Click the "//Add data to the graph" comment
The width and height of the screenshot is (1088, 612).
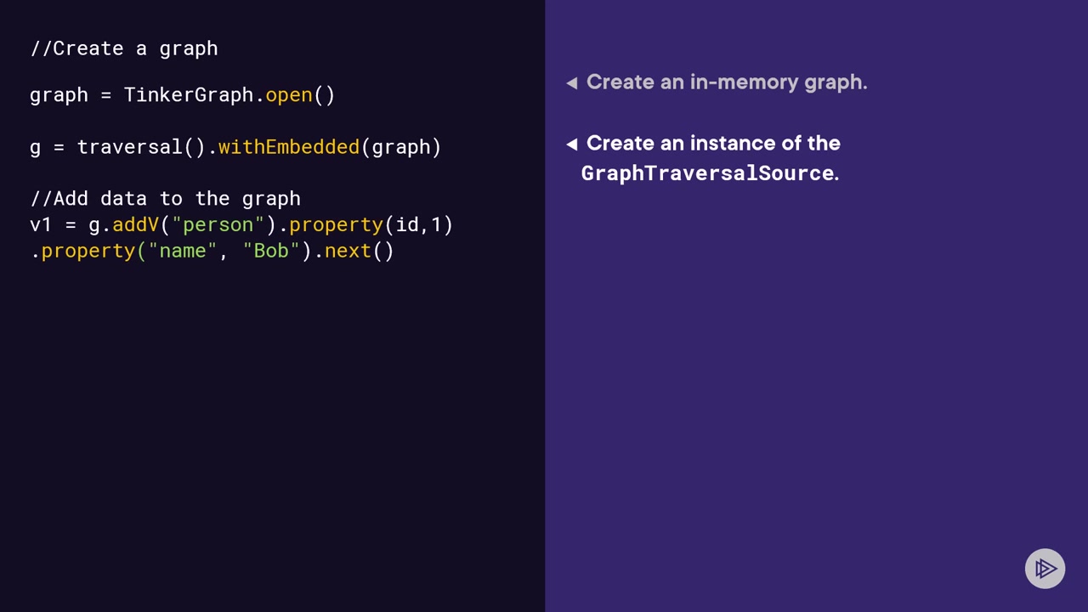click(x=166, y=199)
